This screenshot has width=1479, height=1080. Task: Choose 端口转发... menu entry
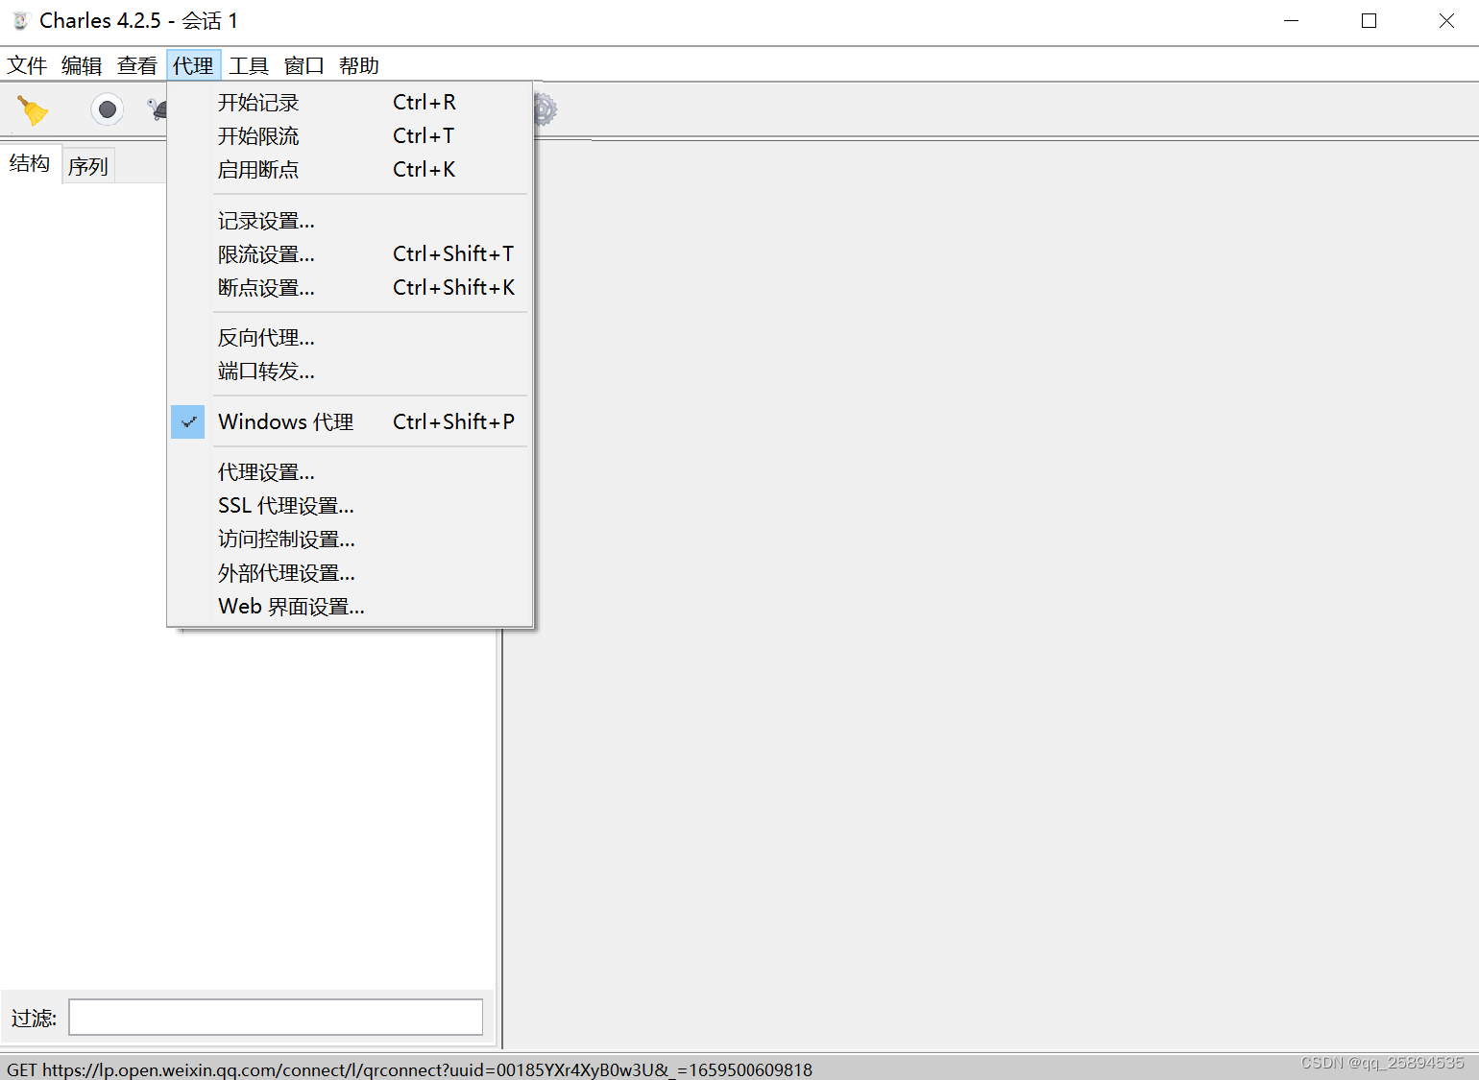[x=350, y=372]
